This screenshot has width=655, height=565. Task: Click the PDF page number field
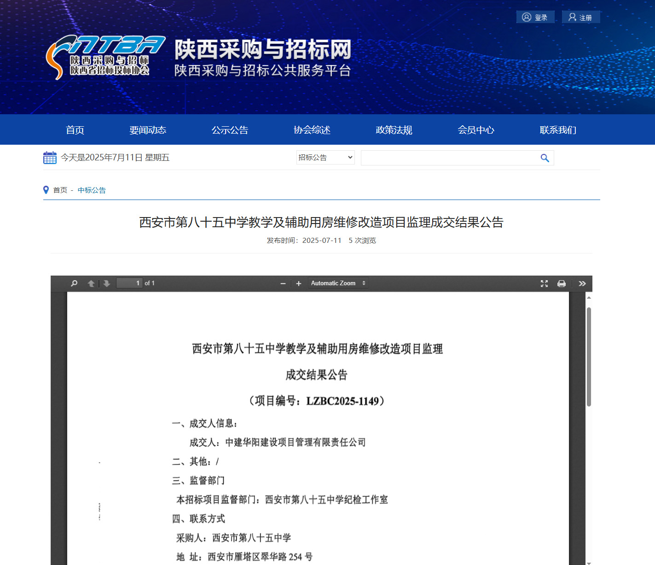point(129,283)
